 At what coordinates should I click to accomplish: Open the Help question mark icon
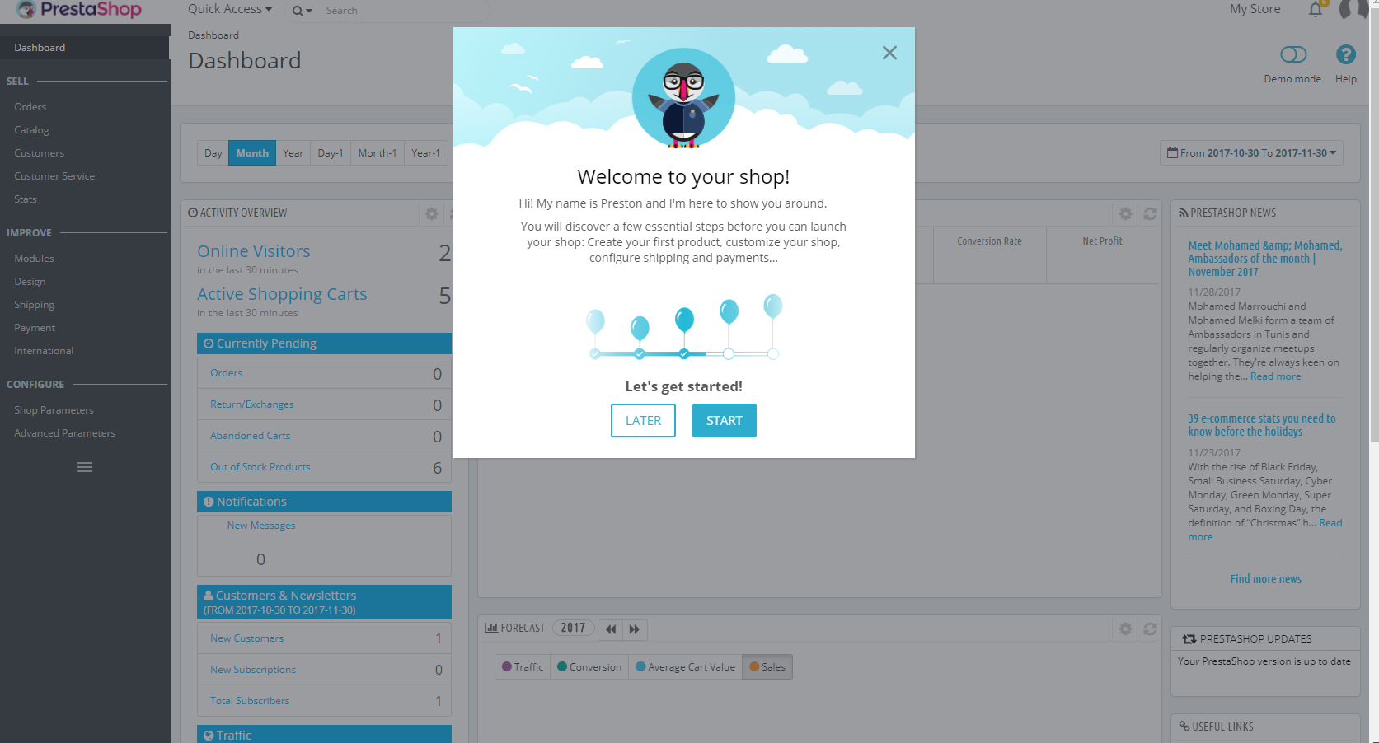[x=1346, y=54]
